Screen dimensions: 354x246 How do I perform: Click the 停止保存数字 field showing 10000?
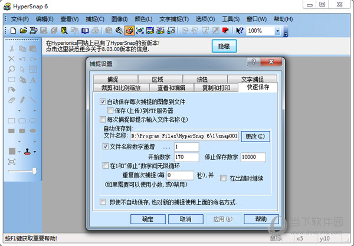click(x=253, y=157)
